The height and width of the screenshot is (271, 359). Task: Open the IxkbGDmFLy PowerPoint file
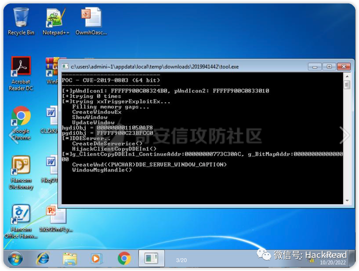tap(56, 219)
